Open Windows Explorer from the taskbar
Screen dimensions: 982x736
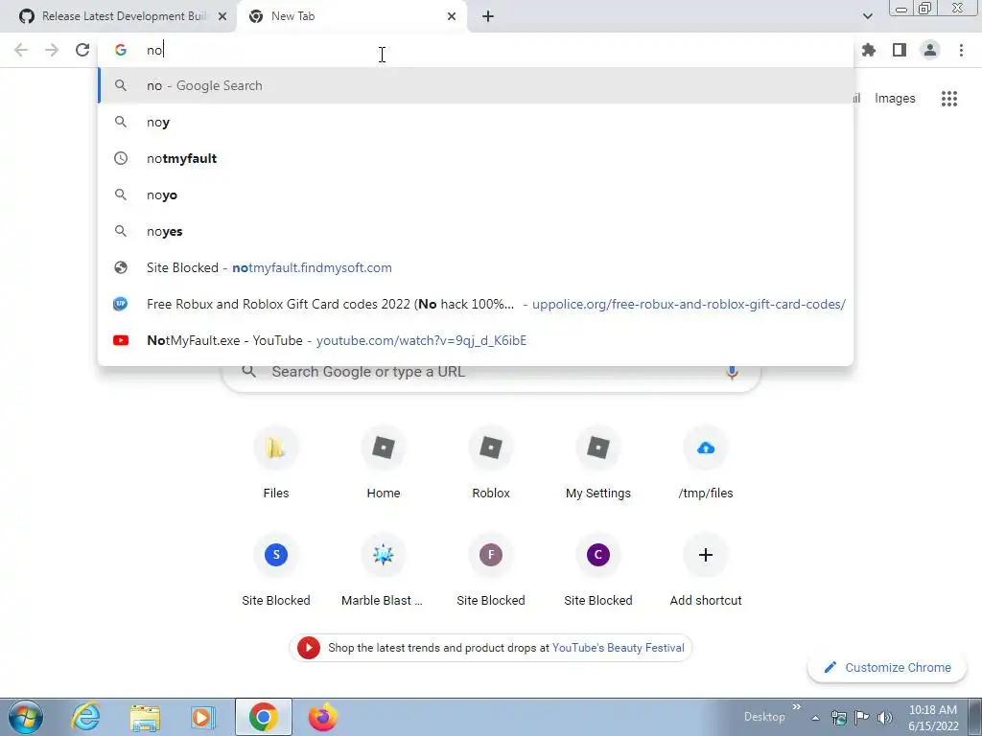pyautogui.click(x=145, y=717)
